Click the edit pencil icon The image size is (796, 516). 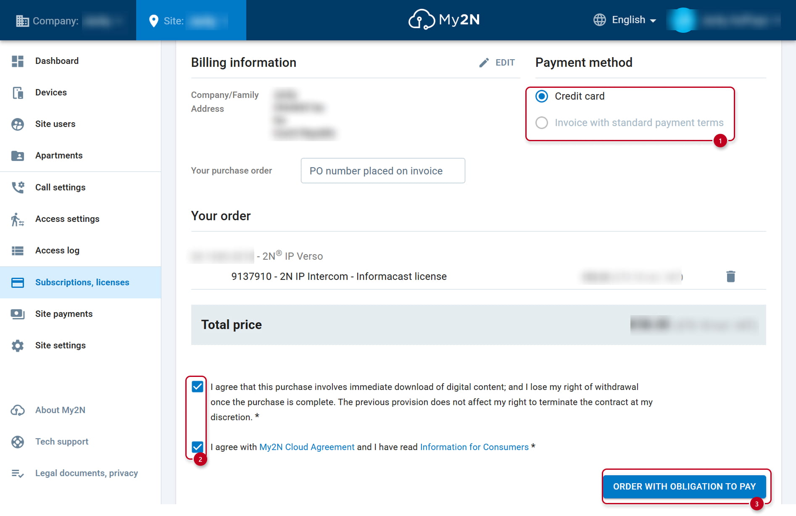(484, 63)
